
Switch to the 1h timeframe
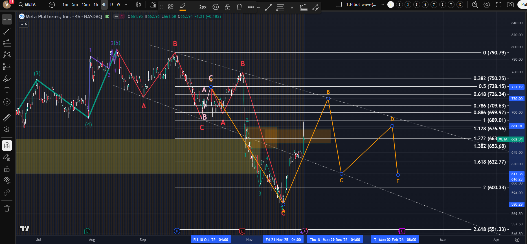(96, 5)
